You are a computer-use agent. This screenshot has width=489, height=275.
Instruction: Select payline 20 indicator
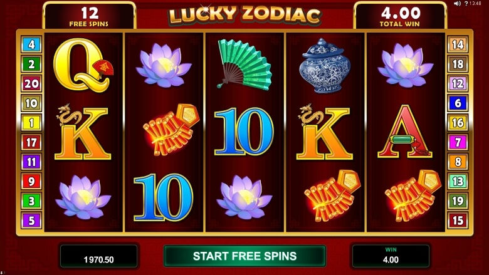click(x=31, y=83)
